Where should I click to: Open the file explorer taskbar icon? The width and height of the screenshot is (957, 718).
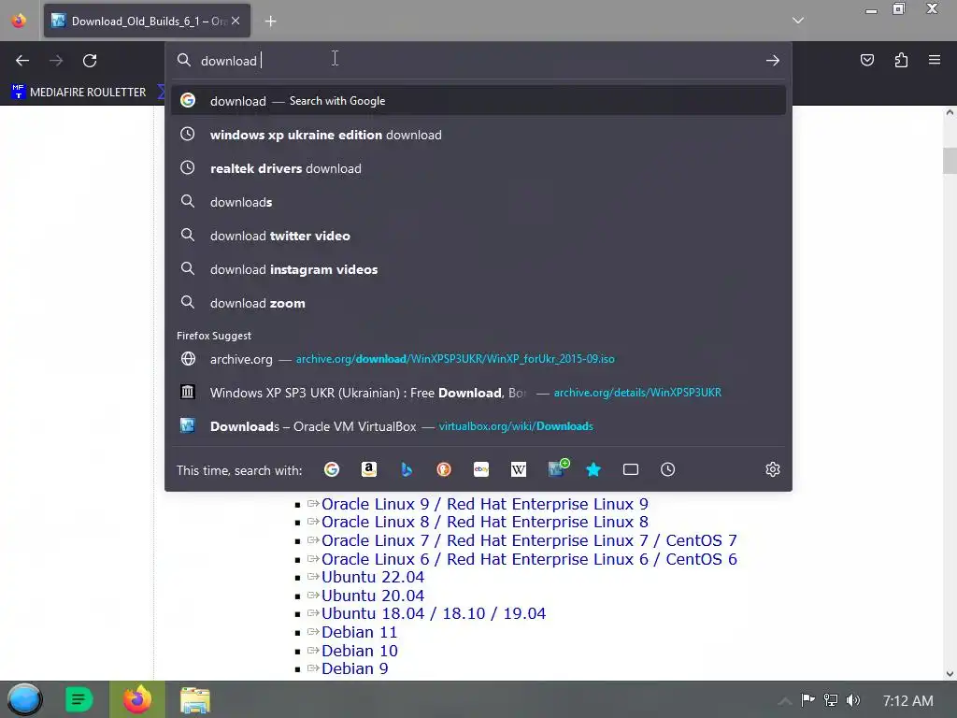[195, 699]
